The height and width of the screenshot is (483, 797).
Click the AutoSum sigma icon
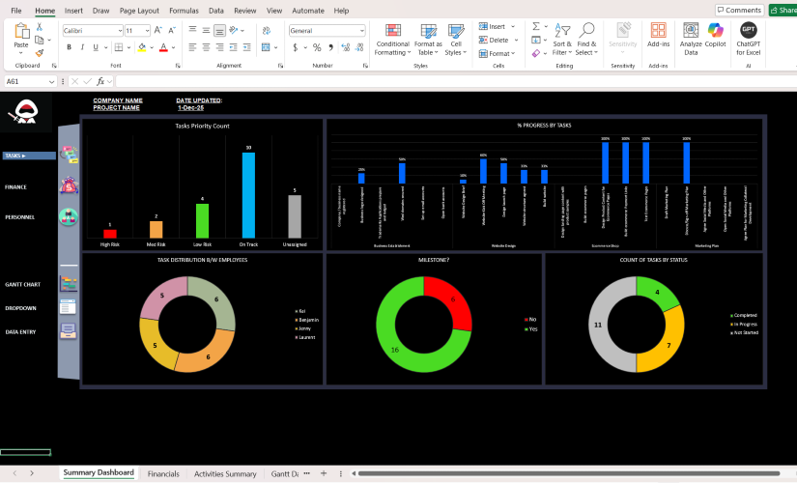pos(536,26)
